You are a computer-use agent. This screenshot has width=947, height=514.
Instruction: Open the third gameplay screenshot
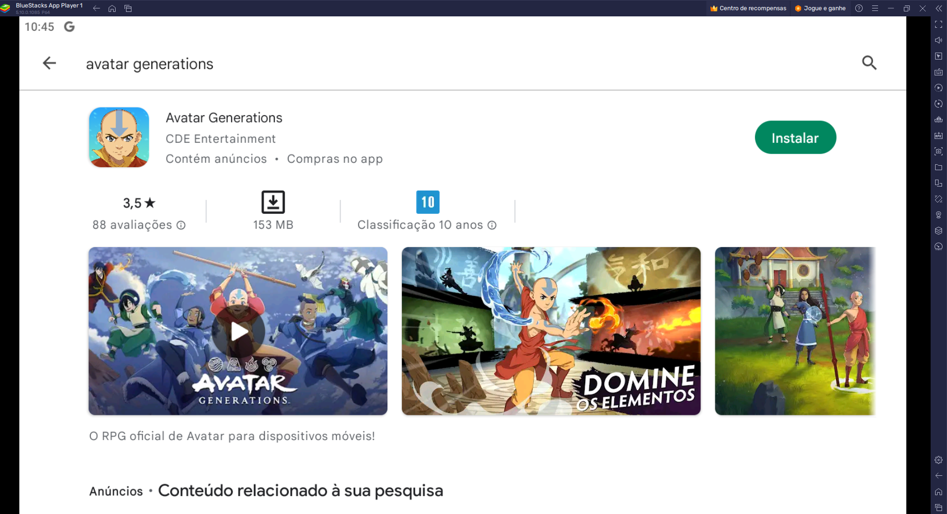pos(795,331)
